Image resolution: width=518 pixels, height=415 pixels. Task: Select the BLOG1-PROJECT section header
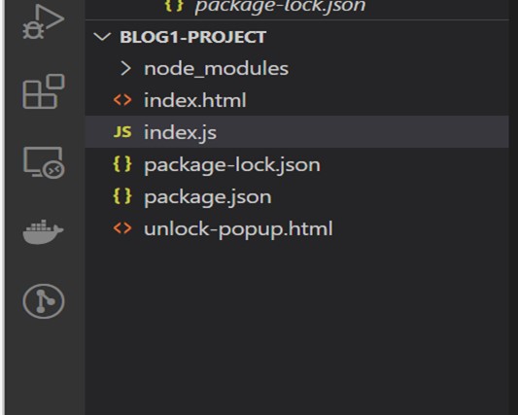coord(296,36)
